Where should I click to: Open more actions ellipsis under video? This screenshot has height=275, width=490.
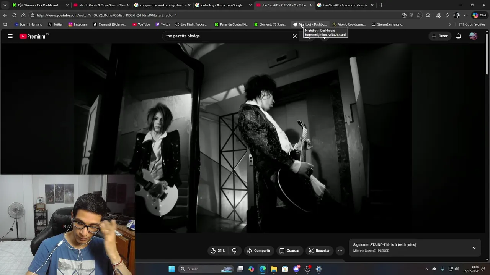pos(340,251)
